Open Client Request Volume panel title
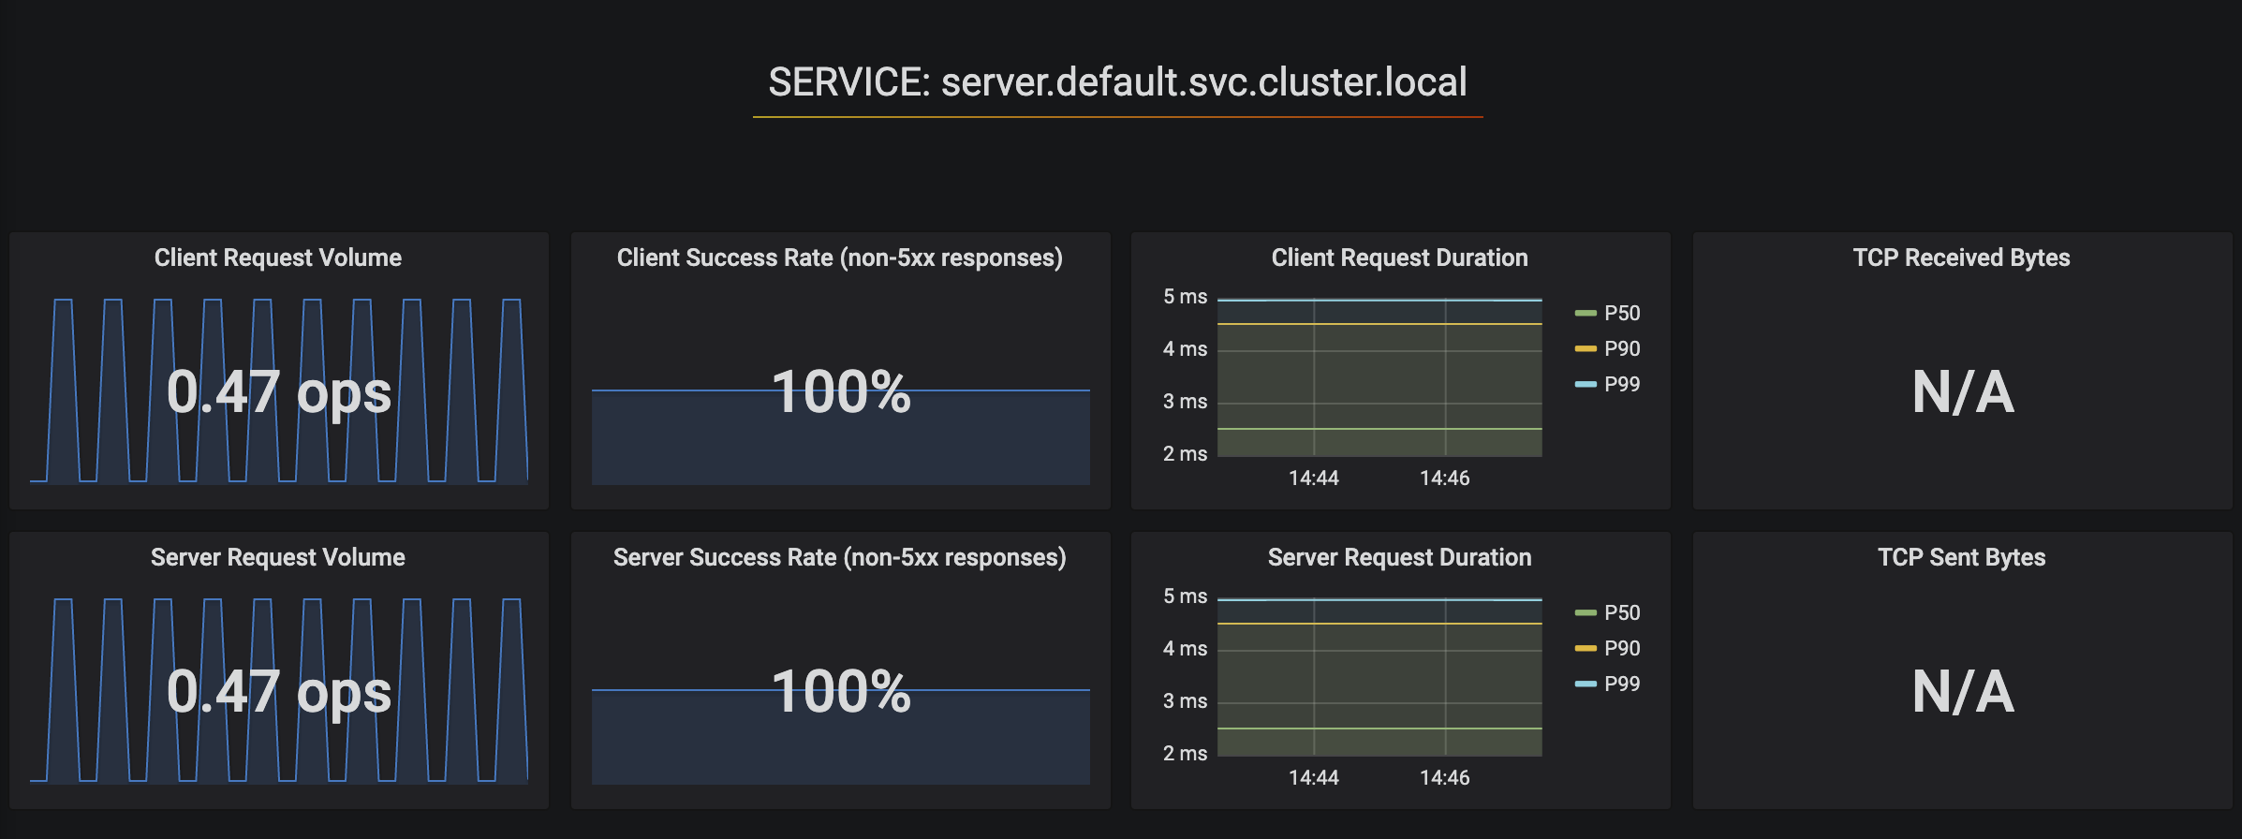Viewport: 2242px width, 839px height. (x=278, y=258)
